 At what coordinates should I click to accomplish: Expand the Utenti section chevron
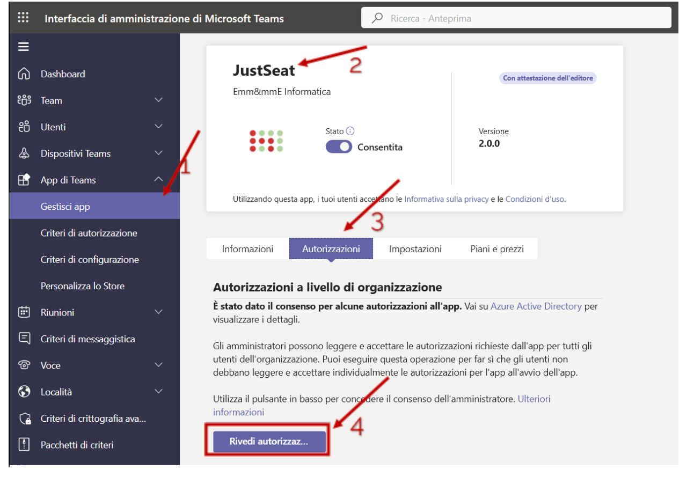(x=158, y=127)
